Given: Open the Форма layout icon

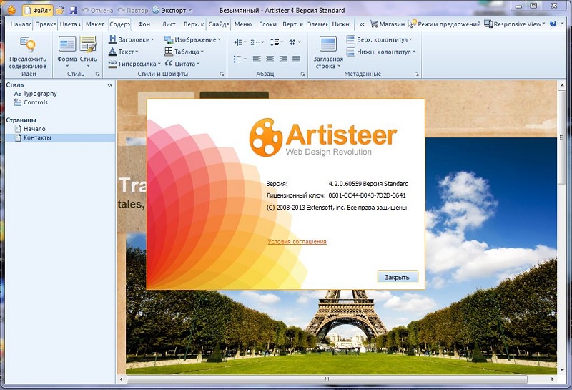Looking at the screenshot, I should pyautogui.click(x=67, y=44).
